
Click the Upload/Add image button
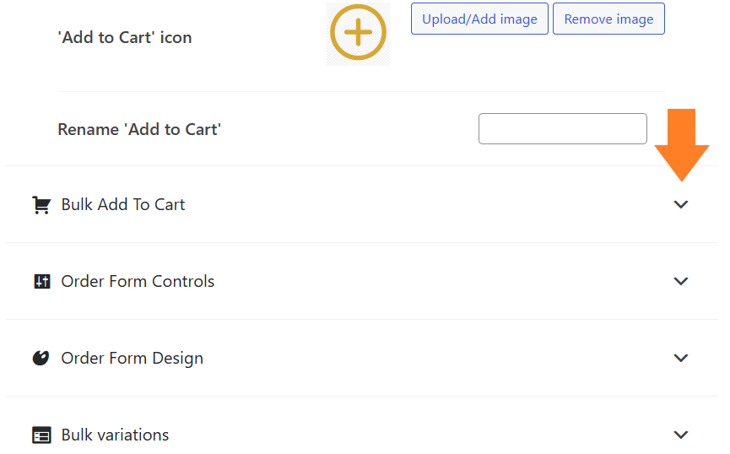[479, 19]
